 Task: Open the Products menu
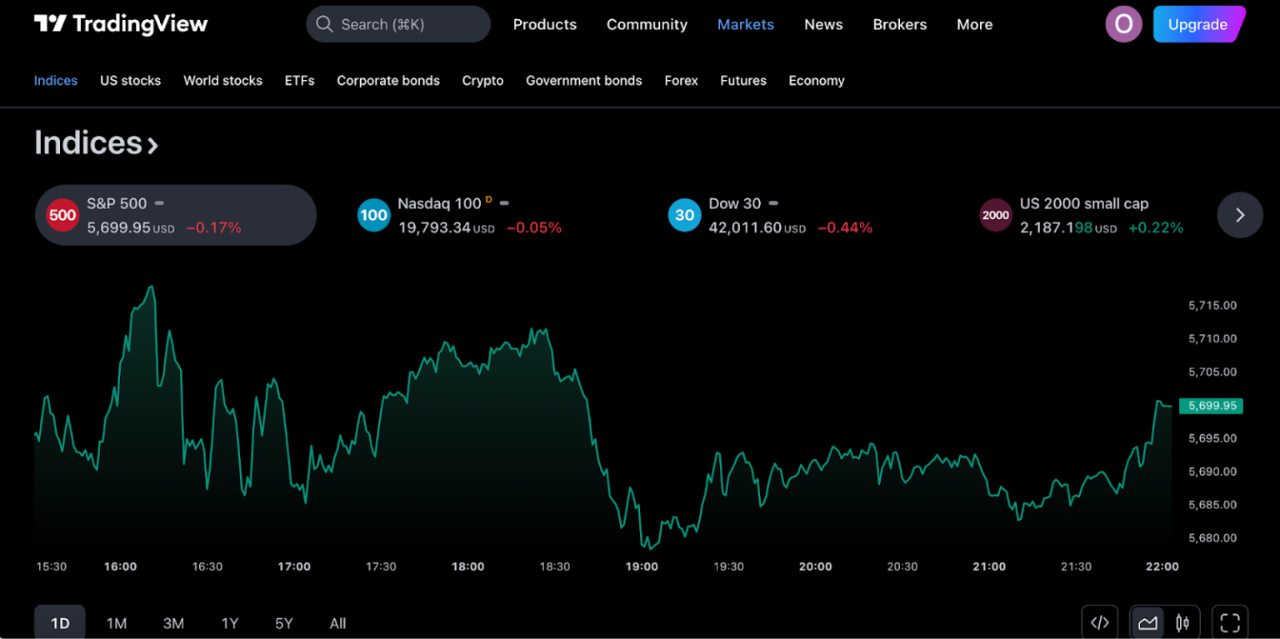[x=544, y=24]
